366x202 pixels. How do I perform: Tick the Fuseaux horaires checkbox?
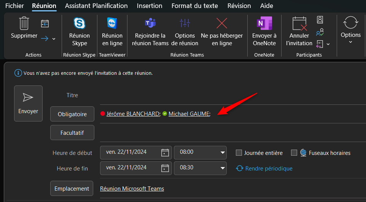[294, 153]
